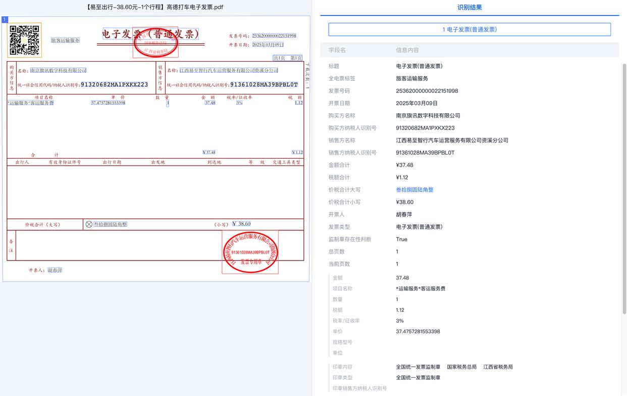
Task: Click the 发票号码 field name
Action: (339, 91)
